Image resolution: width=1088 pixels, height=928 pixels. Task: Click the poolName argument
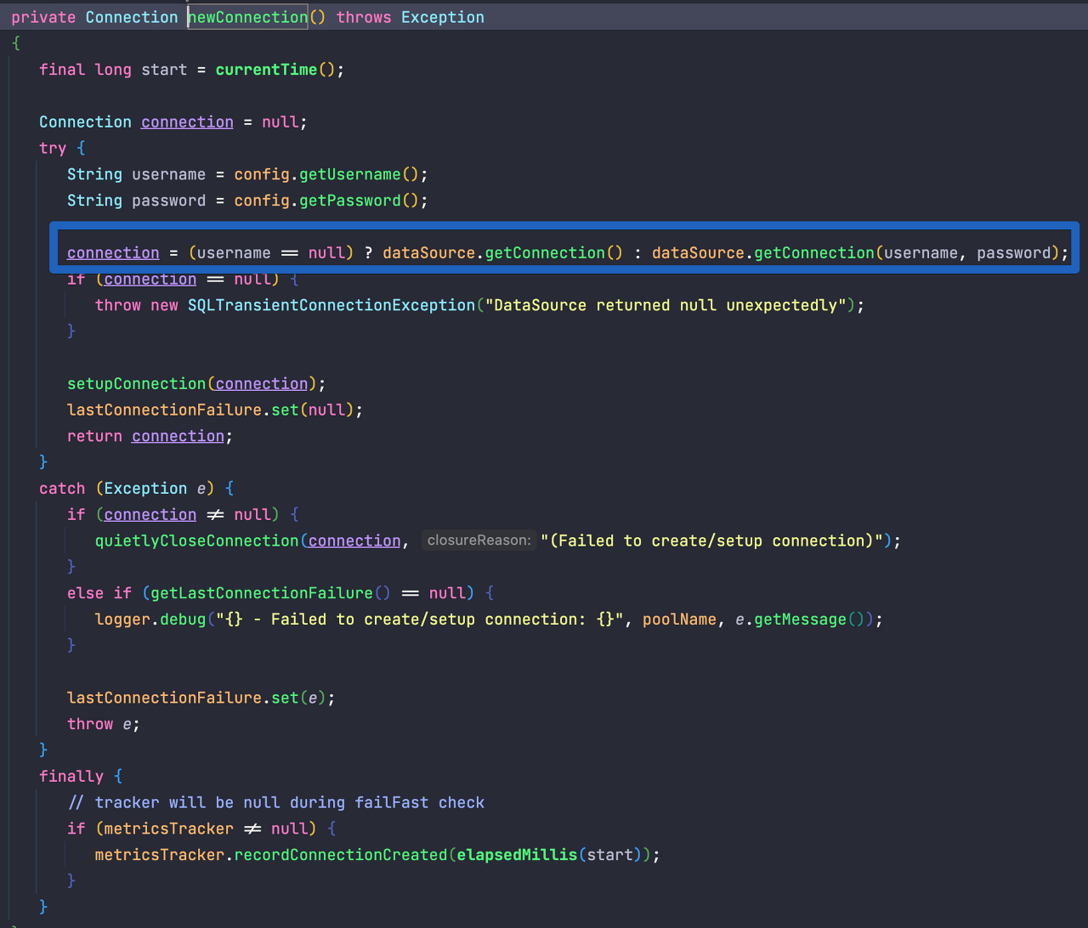coord(679,620)
